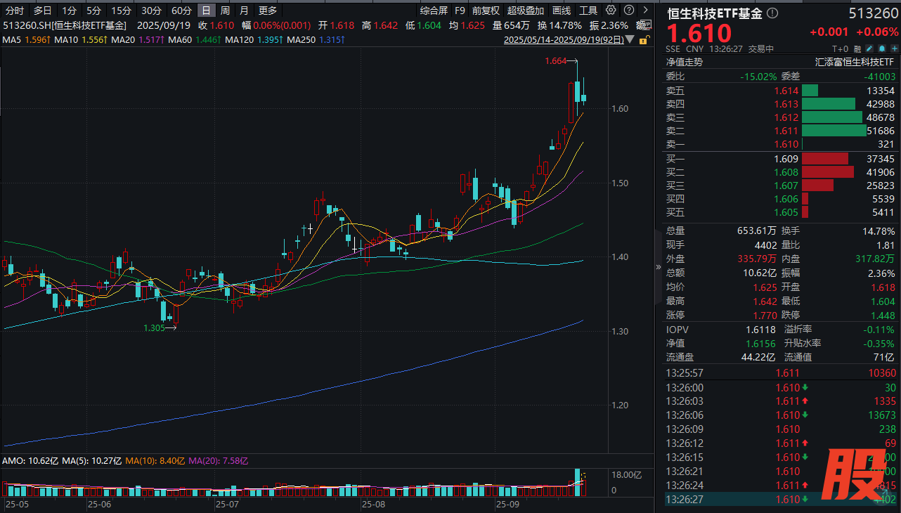Switch to the 分时 intraday tab
The width and height of the screenshot is (901, 513).
click(15, 11)
